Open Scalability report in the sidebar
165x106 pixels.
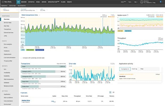click(7, 76)
